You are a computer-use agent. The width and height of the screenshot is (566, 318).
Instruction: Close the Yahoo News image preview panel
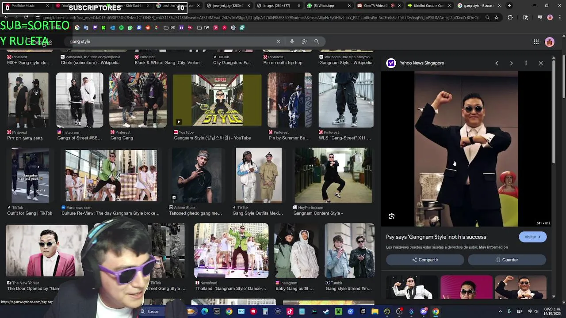[x=540, y=63]
